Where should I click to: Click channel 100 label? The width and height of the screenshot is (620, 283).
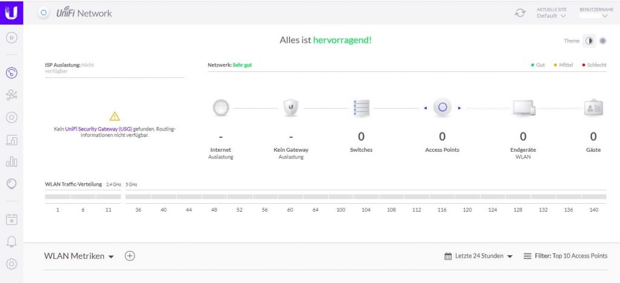(340, 210)
